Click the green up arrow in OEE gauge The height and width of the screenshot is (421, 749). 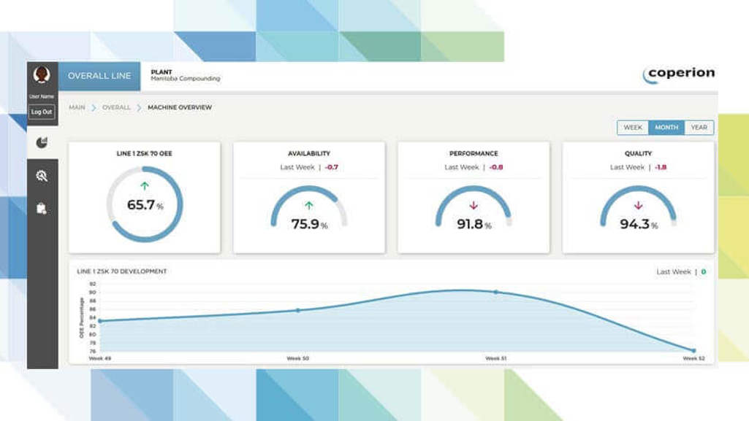pos(145,186)
